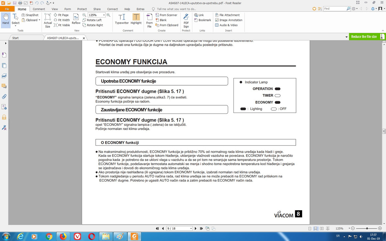Viewport: 386px width, 241px height.
Task: Switch to the Protect ribbon tab
Action: 82,9
